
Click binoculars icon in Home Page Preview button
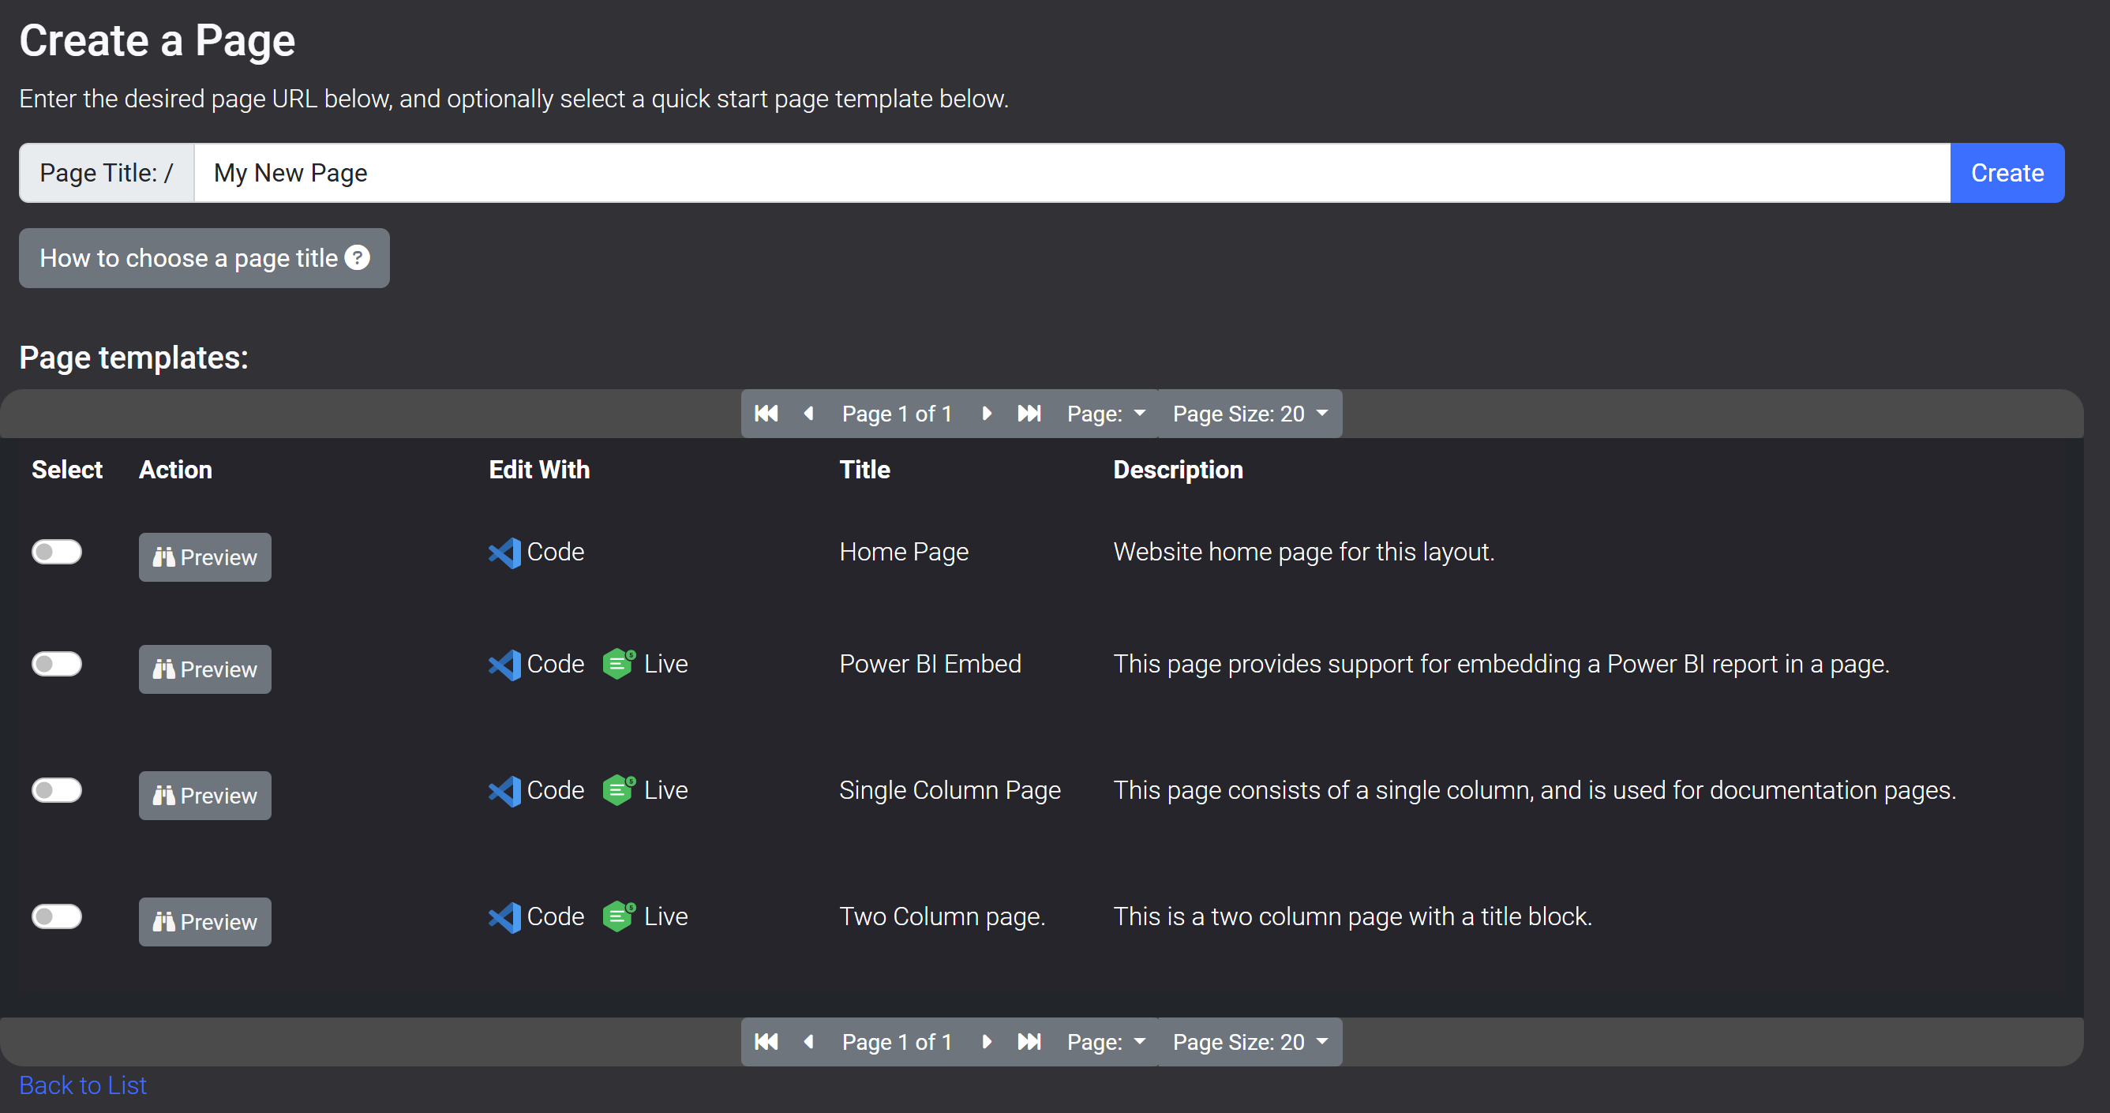coord(164,557)
